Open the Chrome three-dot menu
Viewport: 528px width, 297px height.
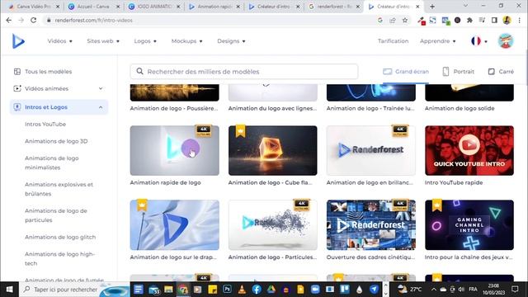coord(520,20)
